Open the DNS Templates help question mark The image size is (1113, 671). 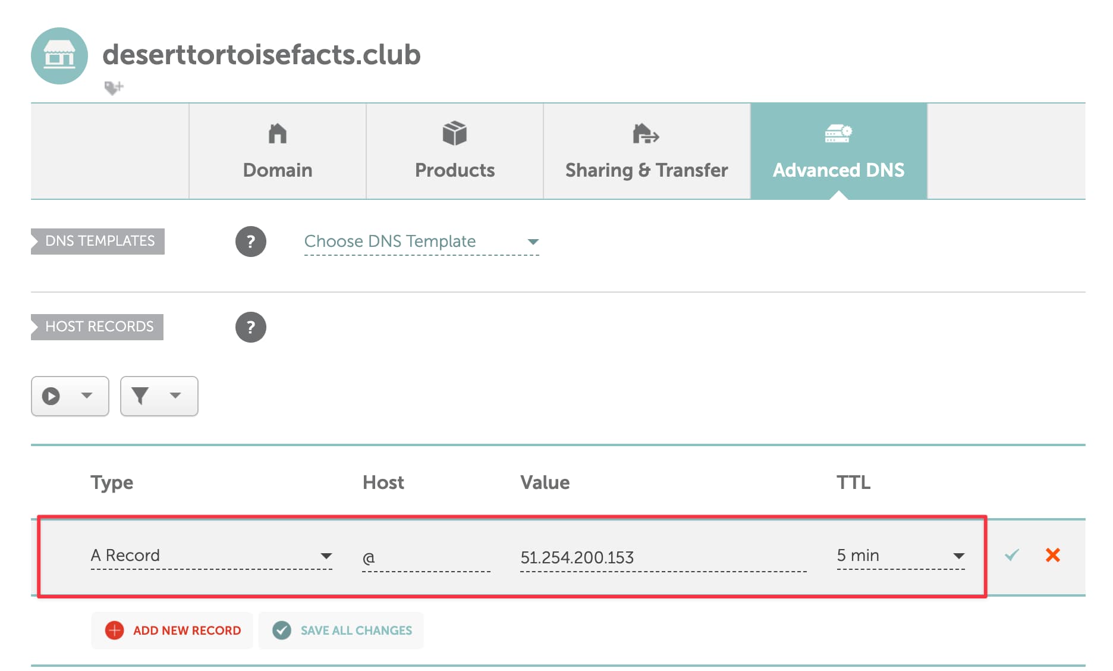point(250,242)
